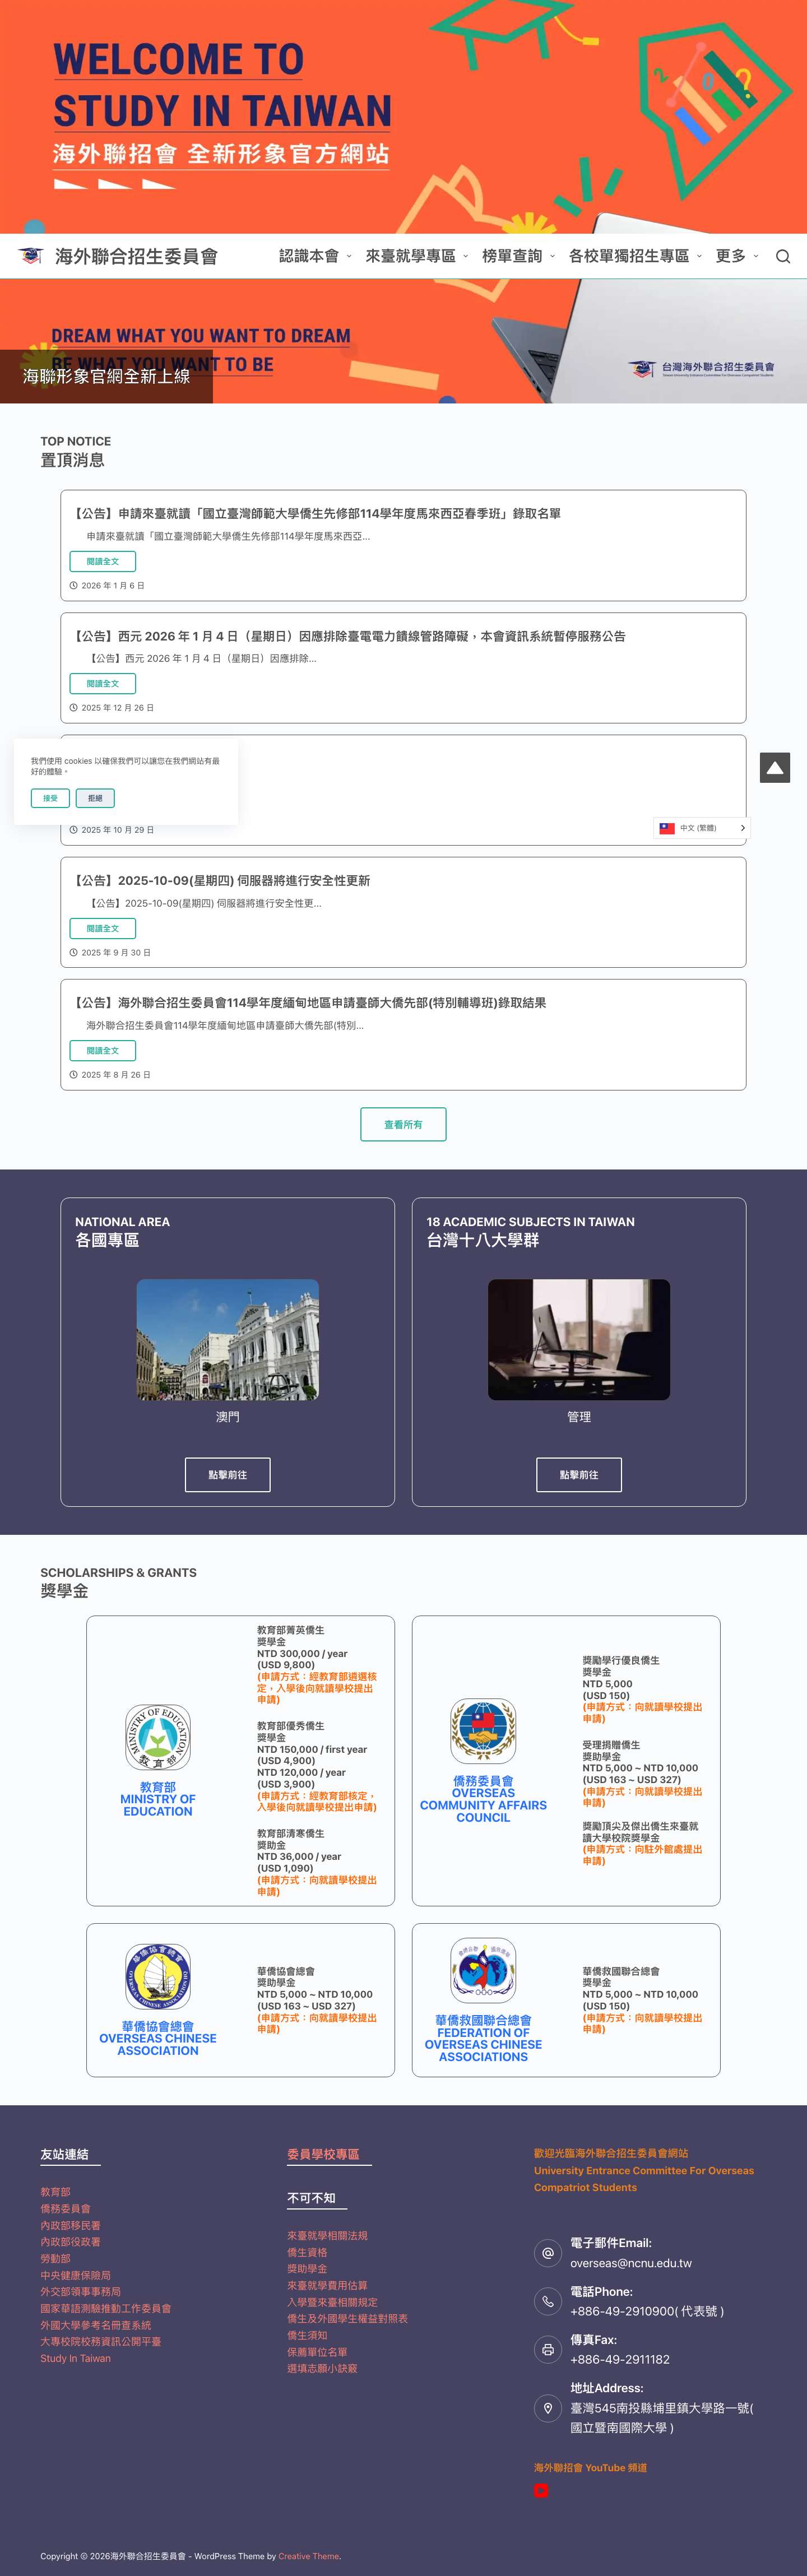Screen dimensions: 807x2576
Task: Open the 僑務委員會 footer link
Action: point(65,2208)
